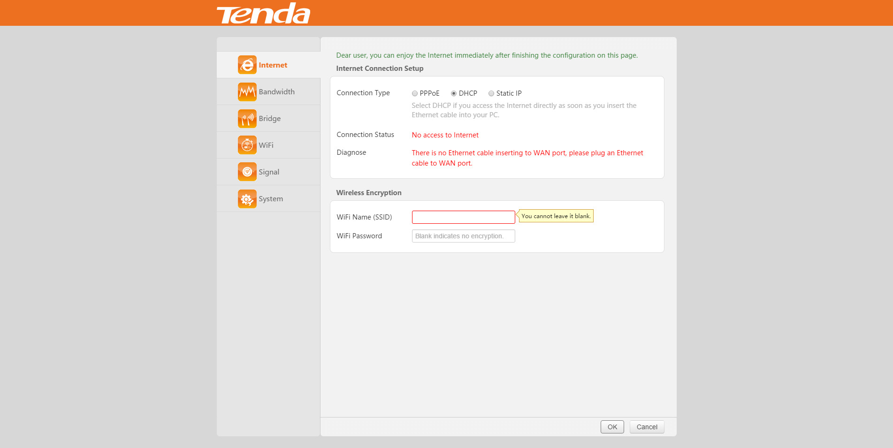Click the Bandwidth graph icon
This screenshot has width=893, height=448.
[x=247, y=91]
